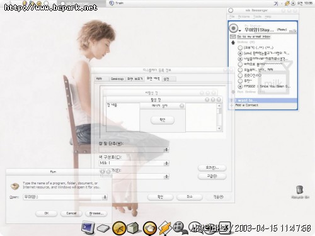Viewport: 315px width, 236px height.
Task: Click the I want to header bar
Action: (263, 101)
